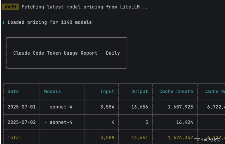The image size is (225, 144).
Task: Click the 'Date' column header
Action: click(x=13, y=92)
